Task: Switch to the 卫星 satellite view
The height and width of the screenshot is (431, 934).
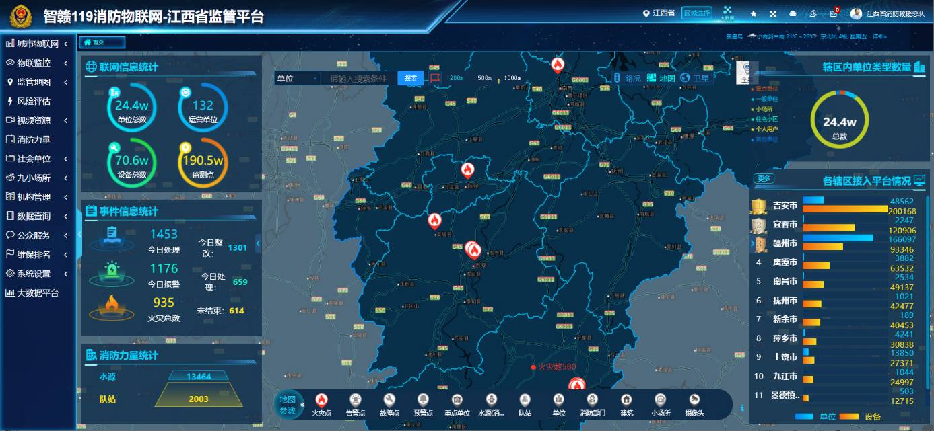Action: (x=695, y=78)
